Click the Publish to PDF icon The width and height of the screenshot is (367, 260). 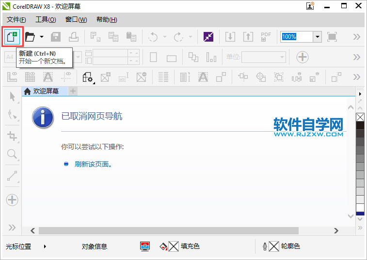pos(266,37)
